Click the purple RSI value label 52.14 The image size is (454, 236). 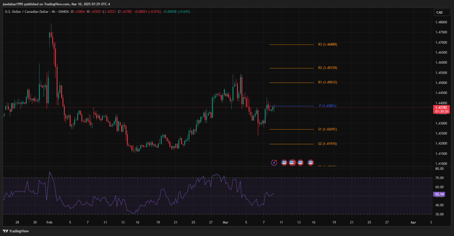click(x=439, y=194)
